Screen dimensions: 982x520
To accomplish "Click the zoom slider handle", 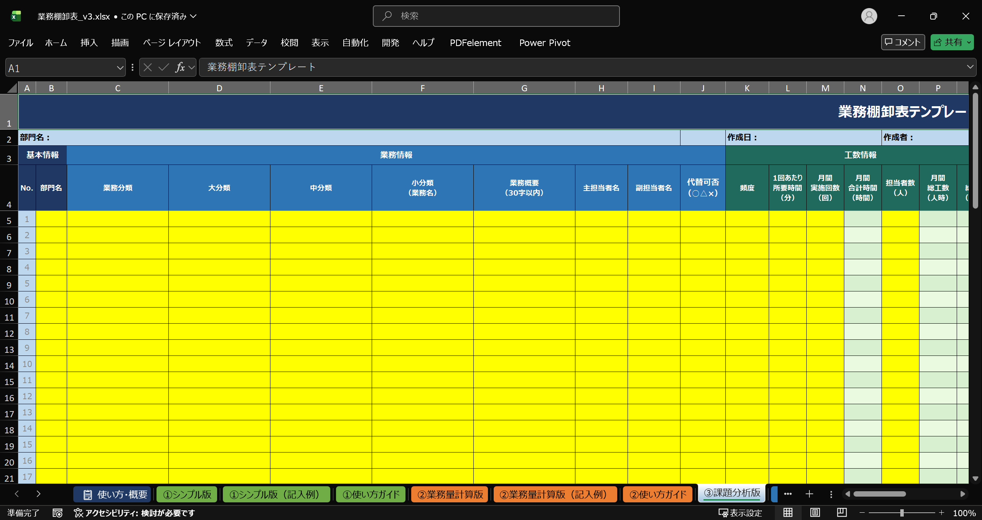I will [902, 513].
